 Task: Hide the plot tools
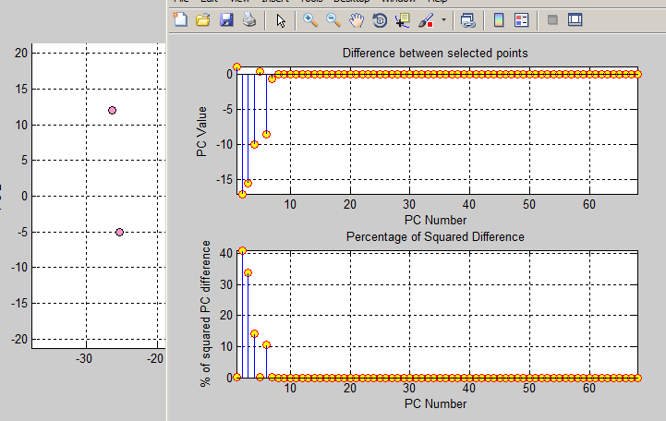[552, 19]
